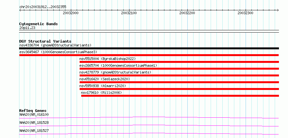288x138 pixels.
Task: Click the red bar under nsv179610
Action: click(x=180, y=96)
